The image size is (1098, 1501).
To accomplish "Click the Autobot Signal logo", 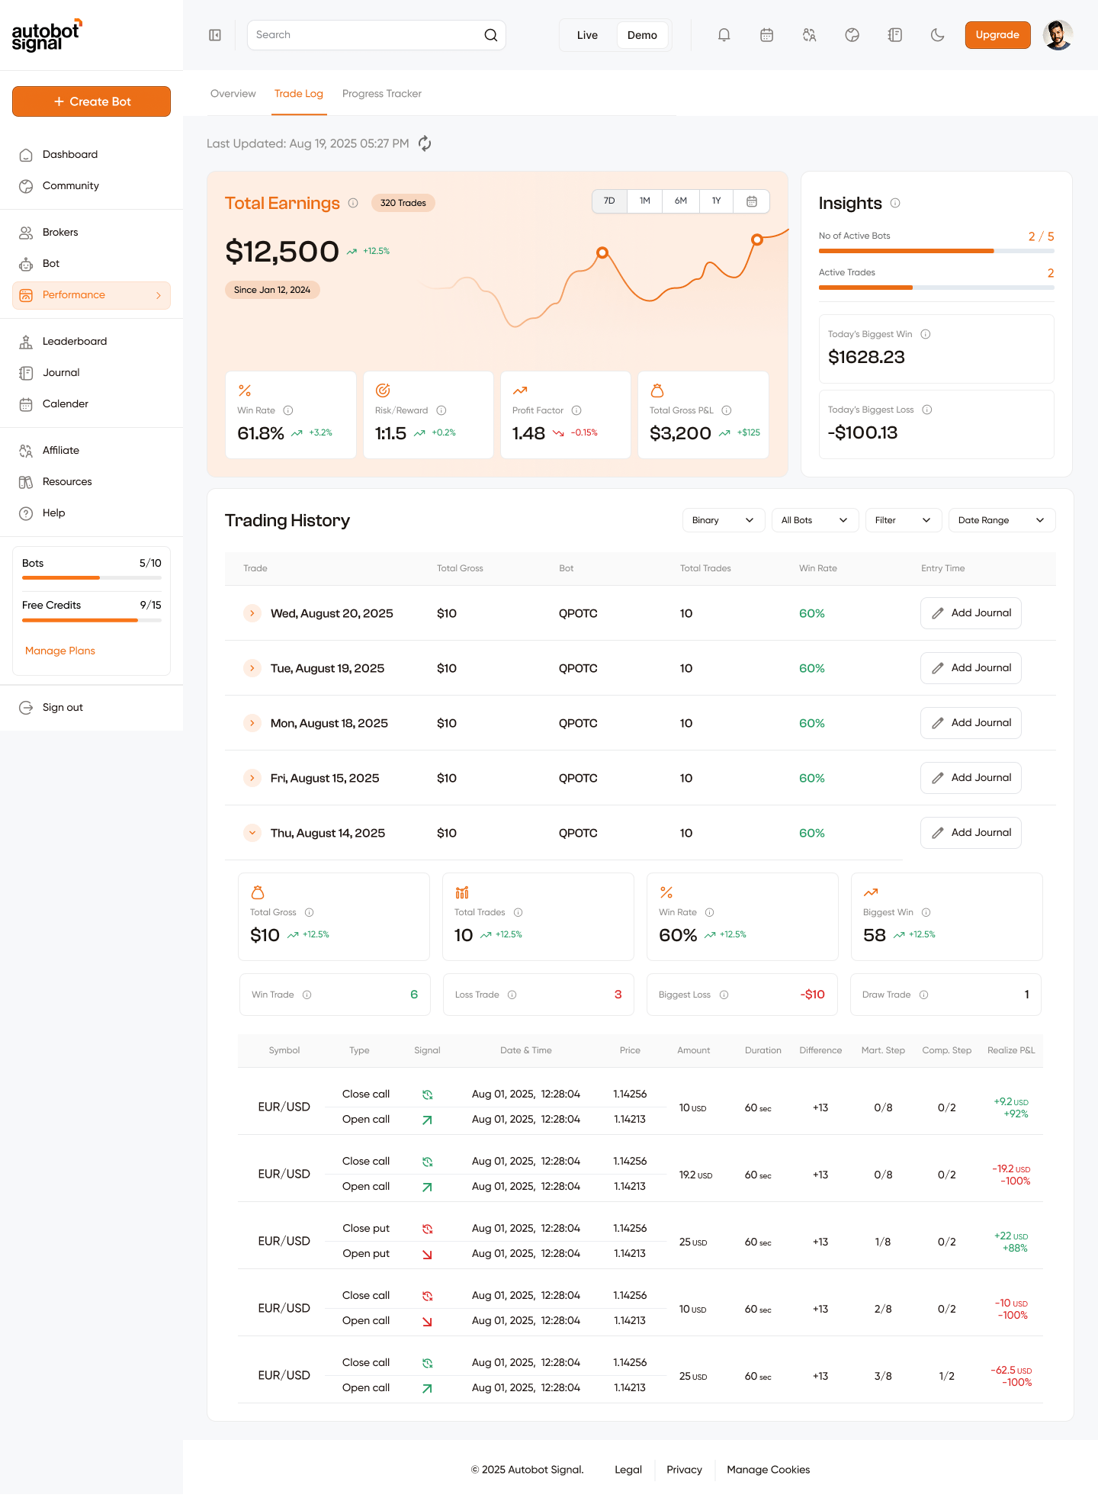I will click(47, 35).
